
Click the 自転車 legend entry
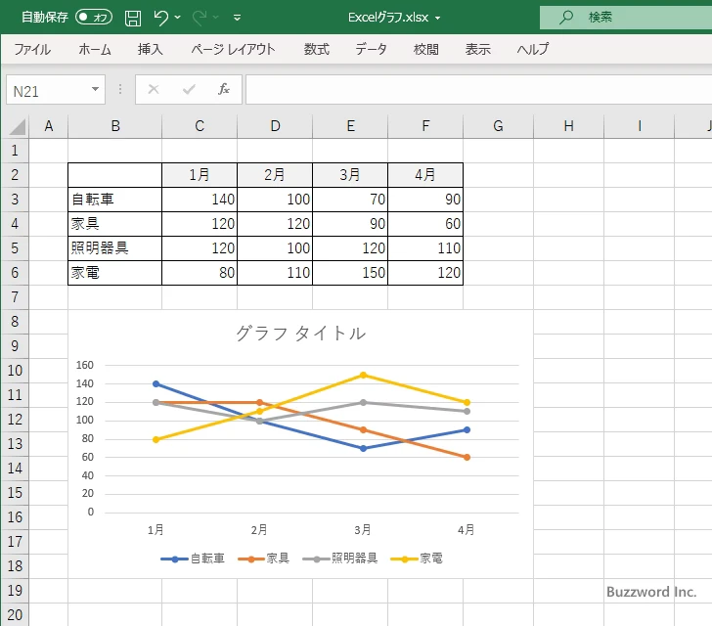[x=193, y=559]
